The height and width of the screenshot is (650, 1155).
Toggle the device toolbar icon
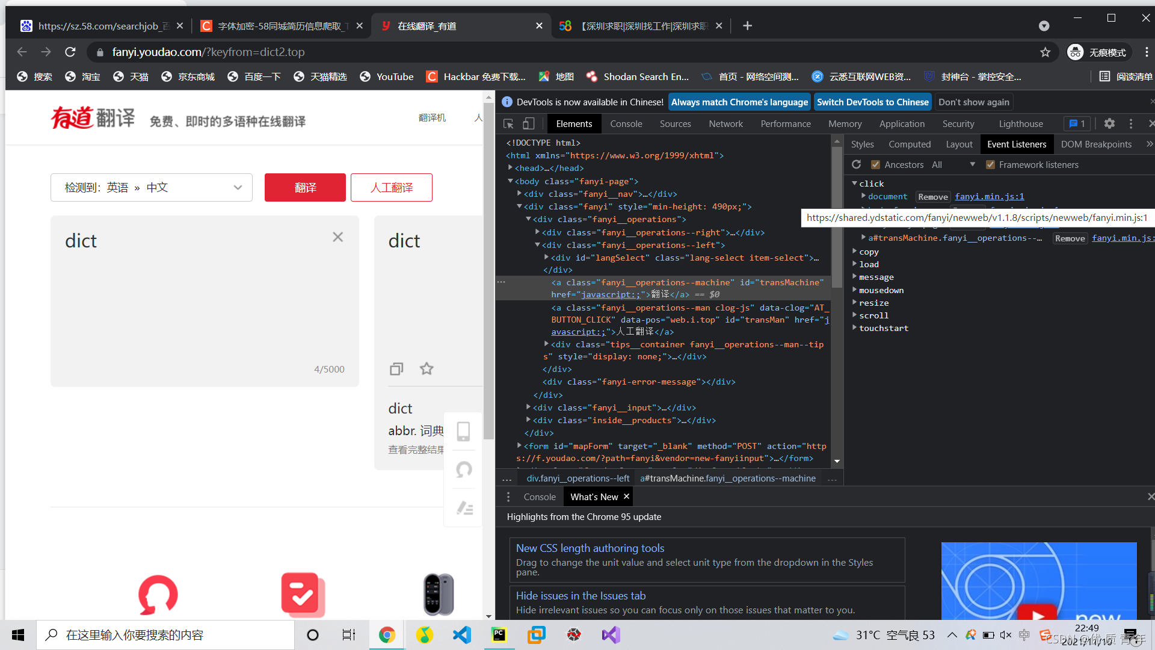[x=528, y=123]
